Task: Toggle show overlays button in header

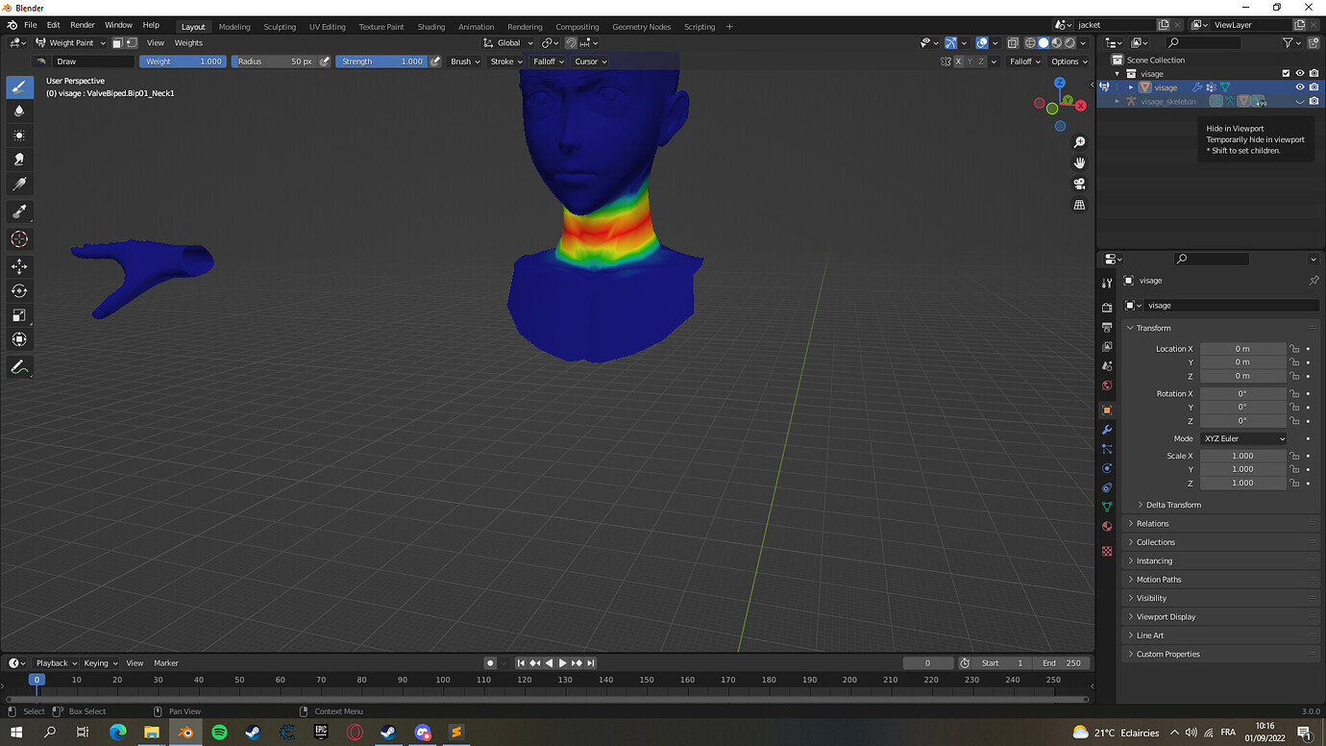Action: point(982,42)
